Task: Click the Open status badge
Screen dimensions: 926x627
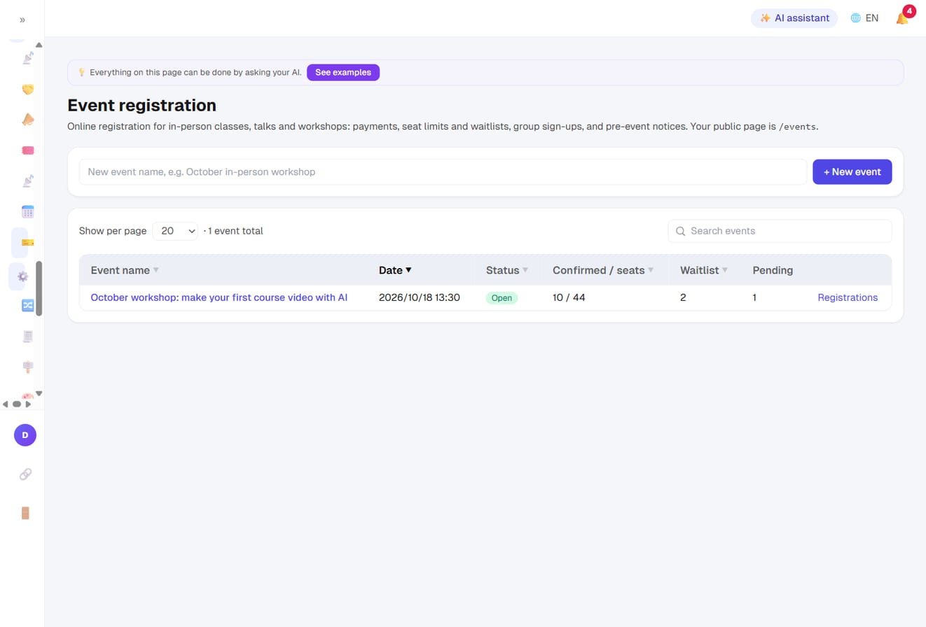Action: 502,297
